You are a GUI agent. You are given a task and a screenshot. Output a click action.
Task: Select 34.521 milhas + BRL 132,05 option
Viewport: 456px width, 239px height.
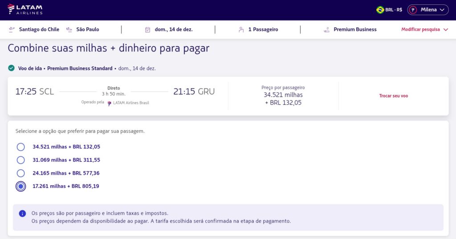[20, 147]
